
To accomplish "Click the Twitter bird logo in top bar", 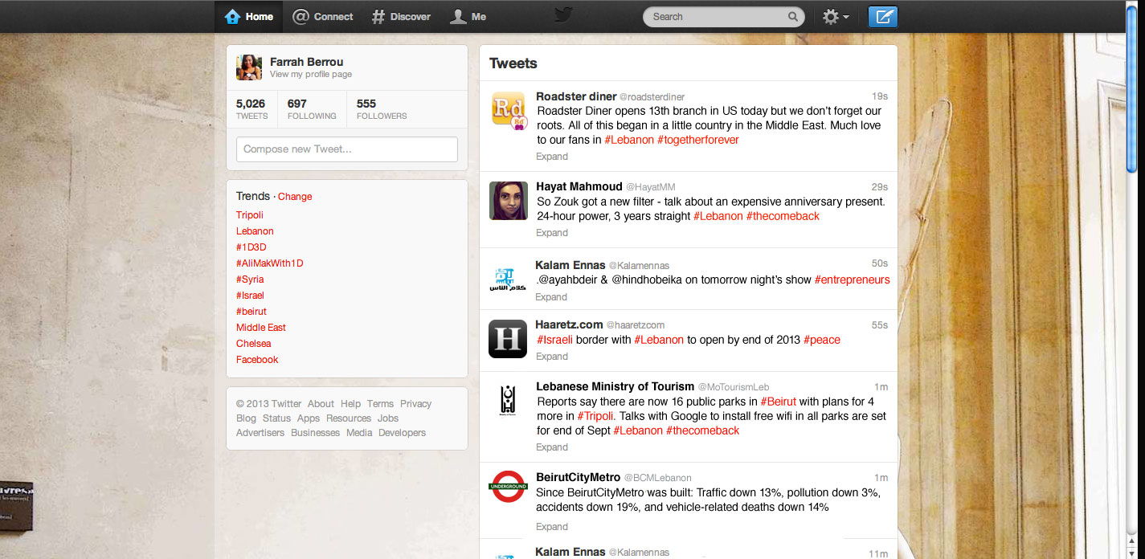I will click(563, 16).
